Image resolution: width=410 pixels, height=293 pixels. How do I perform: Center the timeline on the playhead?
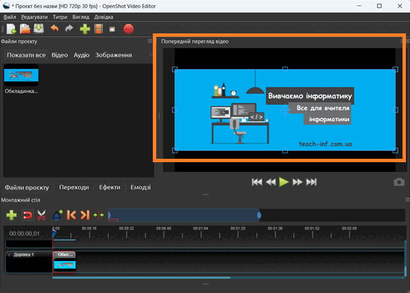coord(99,215)
